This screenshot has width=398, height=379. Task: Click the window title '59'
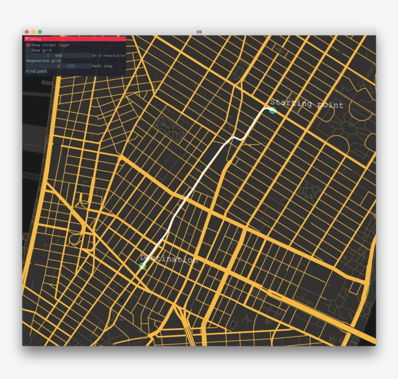pos(199,32)
